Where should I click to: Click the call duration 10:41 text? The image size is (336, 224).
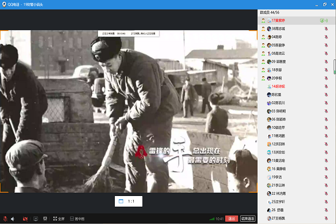pos(220,219)
